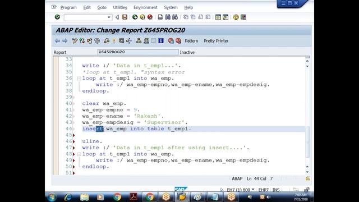Open Internet Explorer from taskbar
Screen dimensions: 359x202
pyautogui.click(x=68, y=197)
